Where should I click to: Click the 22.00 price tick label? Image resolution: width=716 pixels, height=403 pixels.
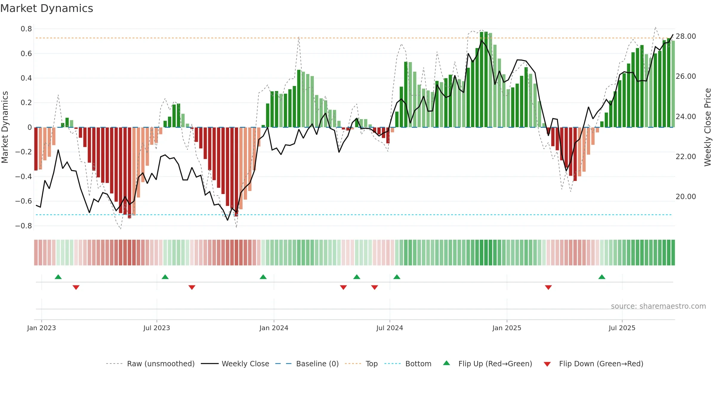686,157
